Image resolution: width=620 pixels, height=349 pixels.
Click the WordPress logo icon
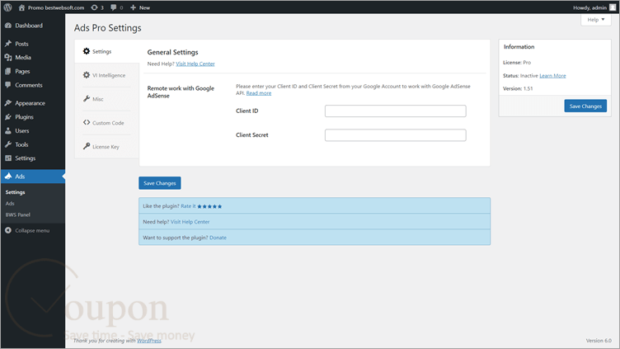[x=8, y=7]
